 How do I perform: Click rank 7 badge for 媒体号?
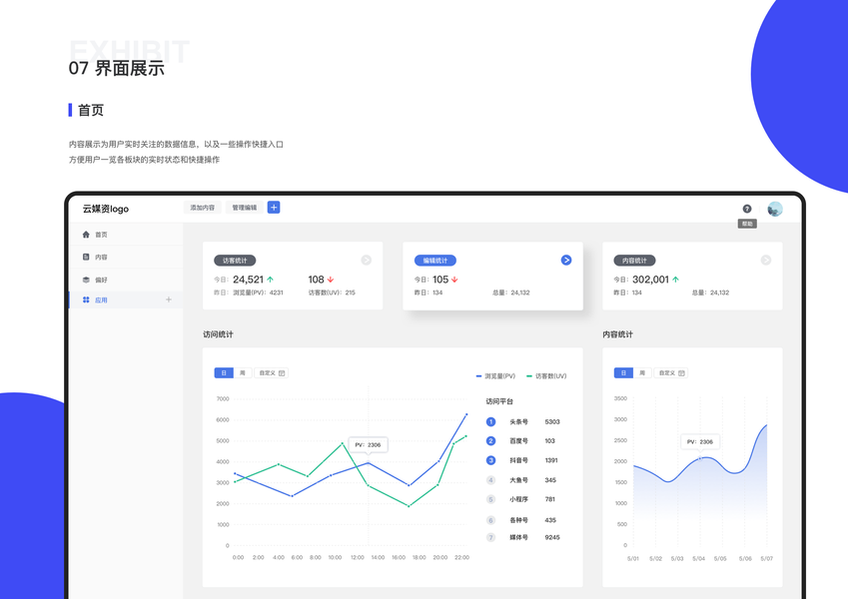[x=491, y=537]
